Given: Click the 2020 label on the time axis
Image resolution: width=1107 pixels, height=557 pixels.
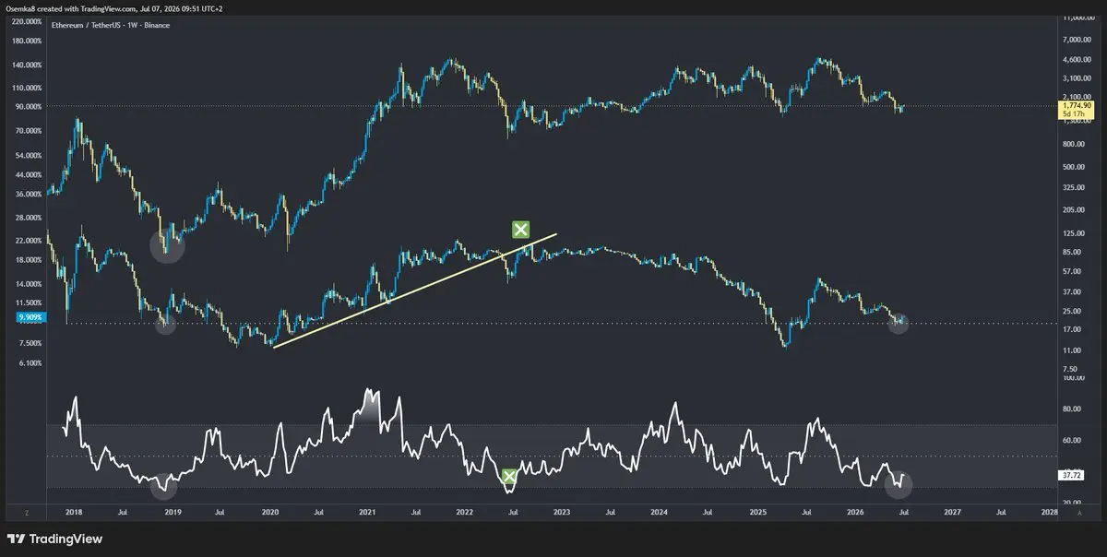Looking at the screenshot, I should (270, 512).
